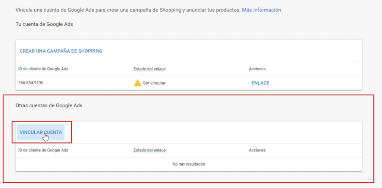Image resolution: width=382 pixels, height=188 pixels.
Task: Click the Sin vincular status text
Action: [154, 83]
